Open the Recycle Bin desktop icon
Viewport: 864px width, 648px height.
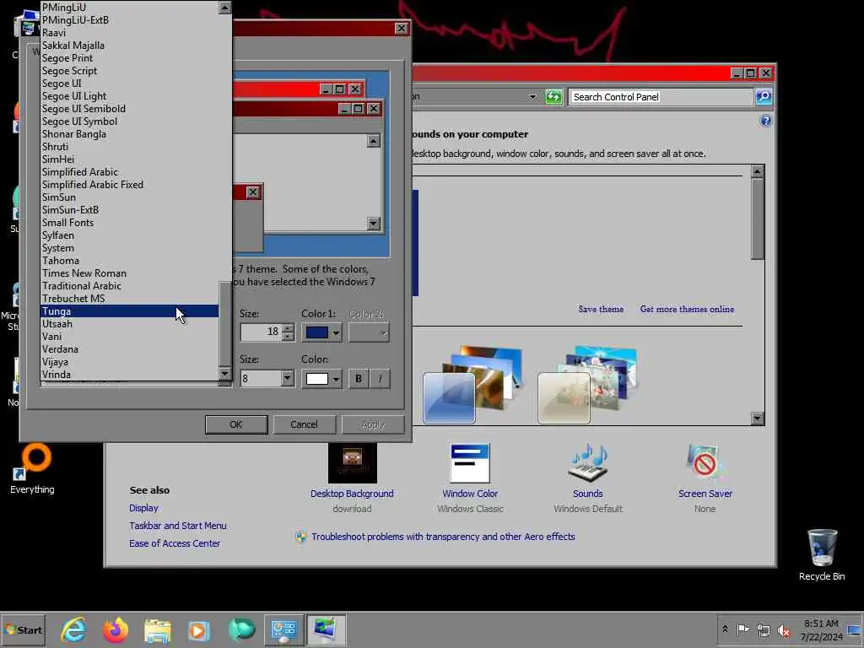[x=822, y=554]
